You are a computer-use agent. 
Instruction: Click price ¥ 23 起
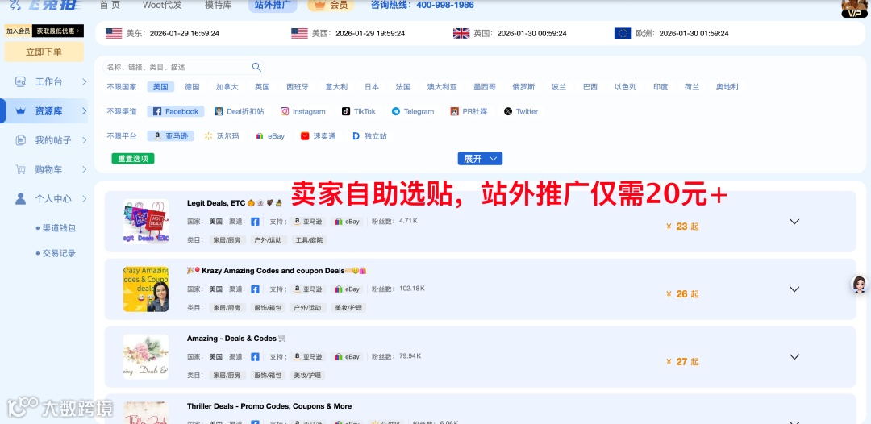(682, 227)
